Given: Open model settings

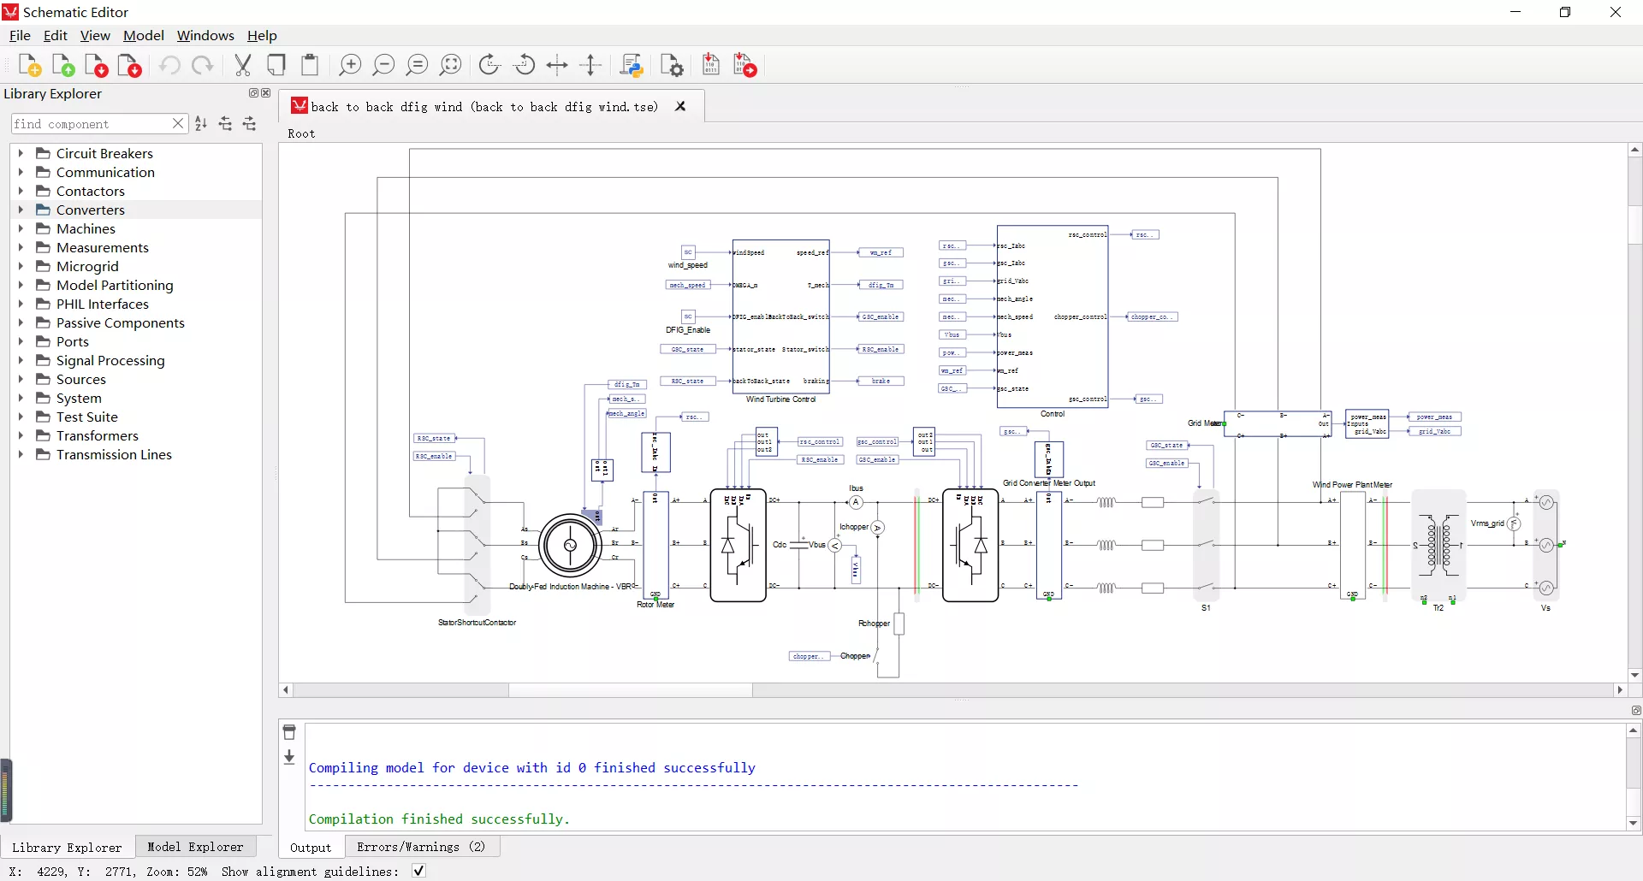Looking at the screenshot, I should 672,66.
